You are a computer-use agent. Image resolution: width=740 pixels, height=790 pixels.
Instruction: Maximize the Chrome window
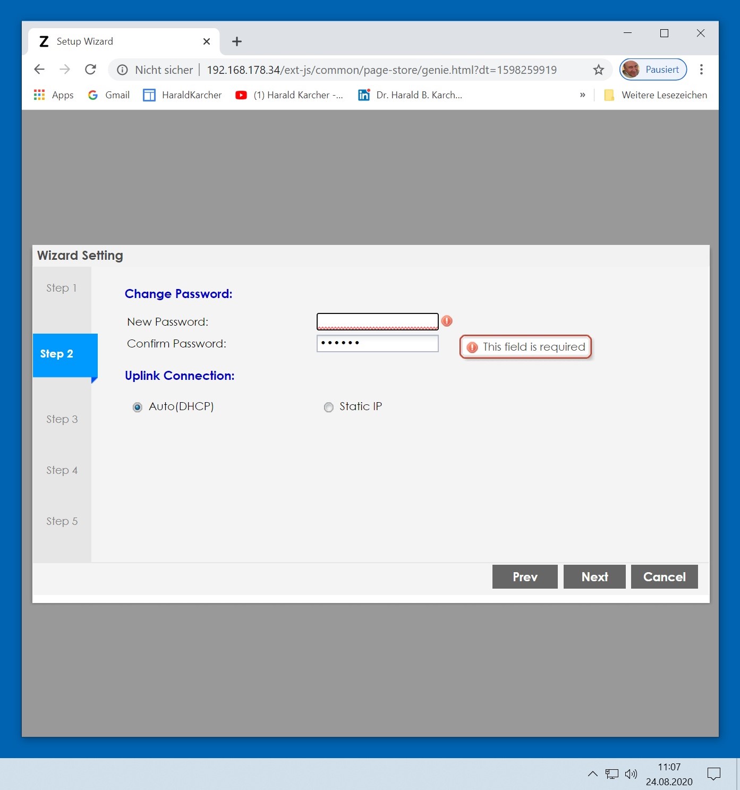click(x=664, y=33)
